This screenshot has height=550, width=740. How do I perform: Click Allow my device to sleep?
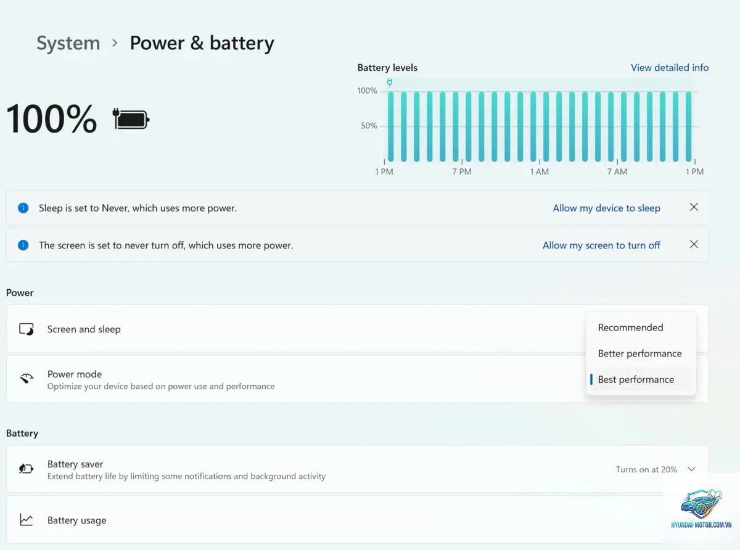(606, 208)
